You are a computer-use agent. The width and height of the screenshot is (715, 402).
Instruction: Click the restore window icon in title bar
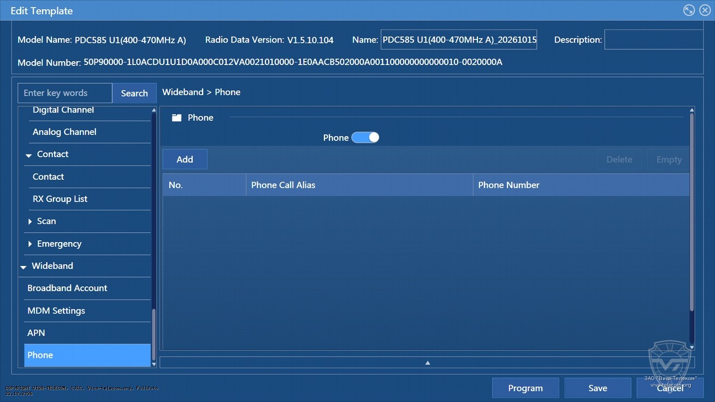click(689, 10)
